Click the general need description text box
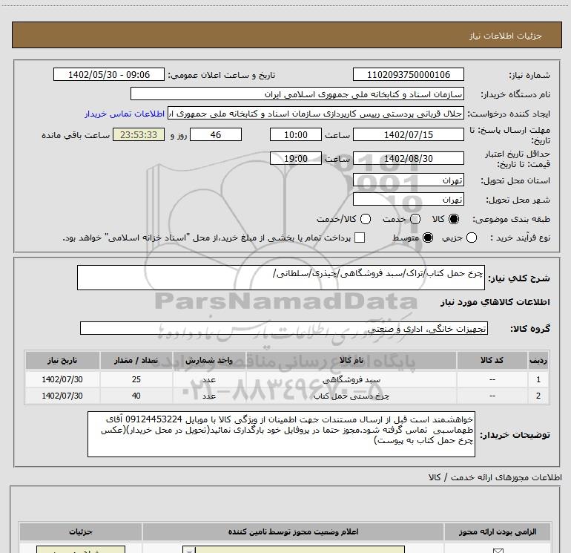Screen dimensions: 571x553 tap(281, 278)
